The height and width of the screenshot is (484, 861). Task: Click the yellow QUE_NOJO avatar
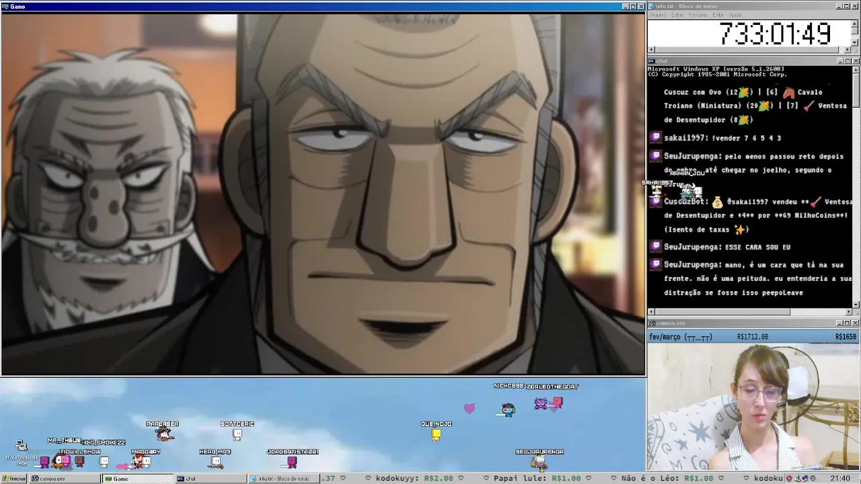click(x=437, y=435)
